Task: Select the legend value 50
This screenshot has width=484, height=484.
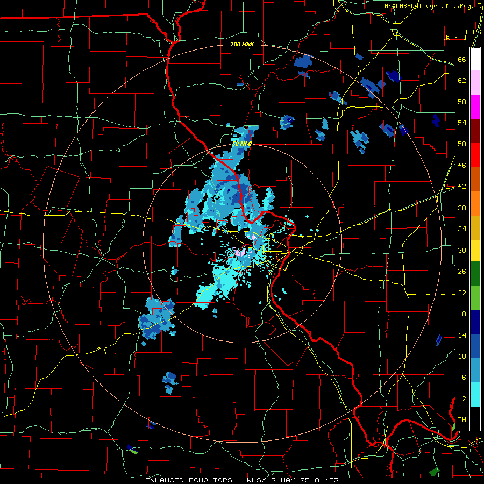Action: (x=462, y=144)
